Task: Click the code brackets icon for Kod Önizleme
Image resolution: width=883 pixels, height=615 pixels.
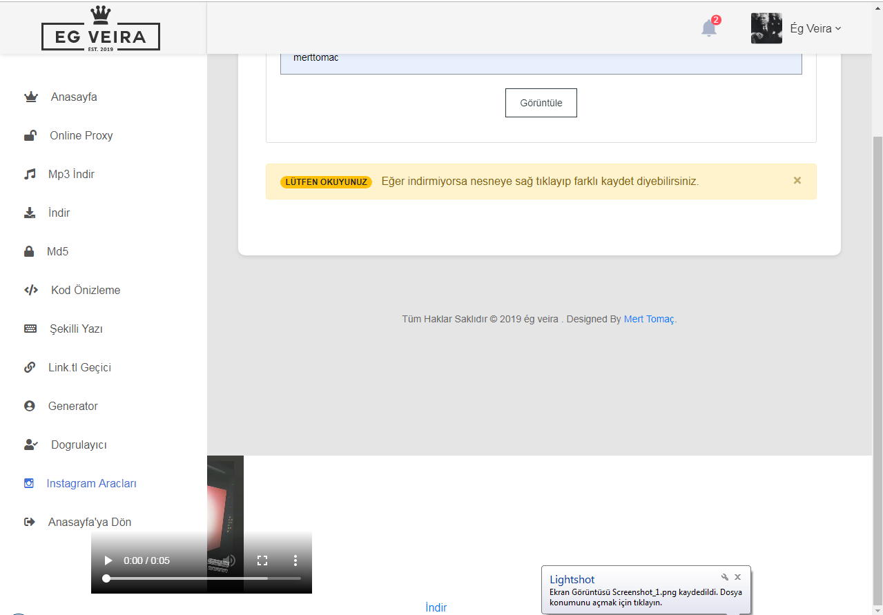Action: 30,290
